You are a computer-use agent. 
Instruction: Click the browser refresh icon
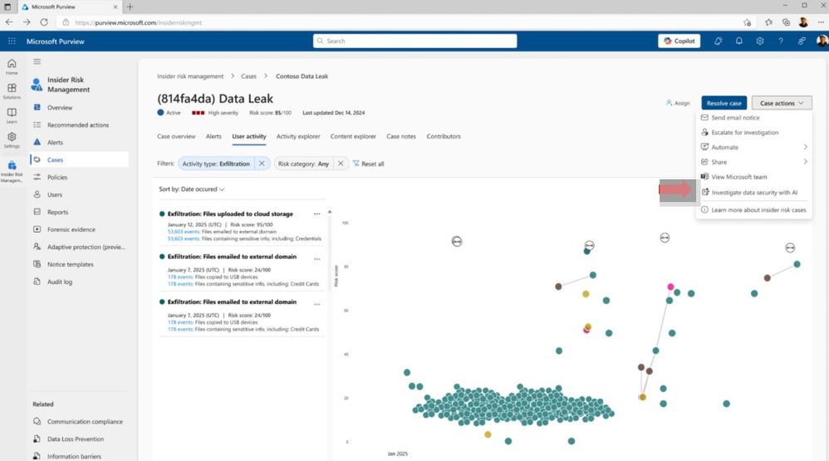(x=44, y=22)
